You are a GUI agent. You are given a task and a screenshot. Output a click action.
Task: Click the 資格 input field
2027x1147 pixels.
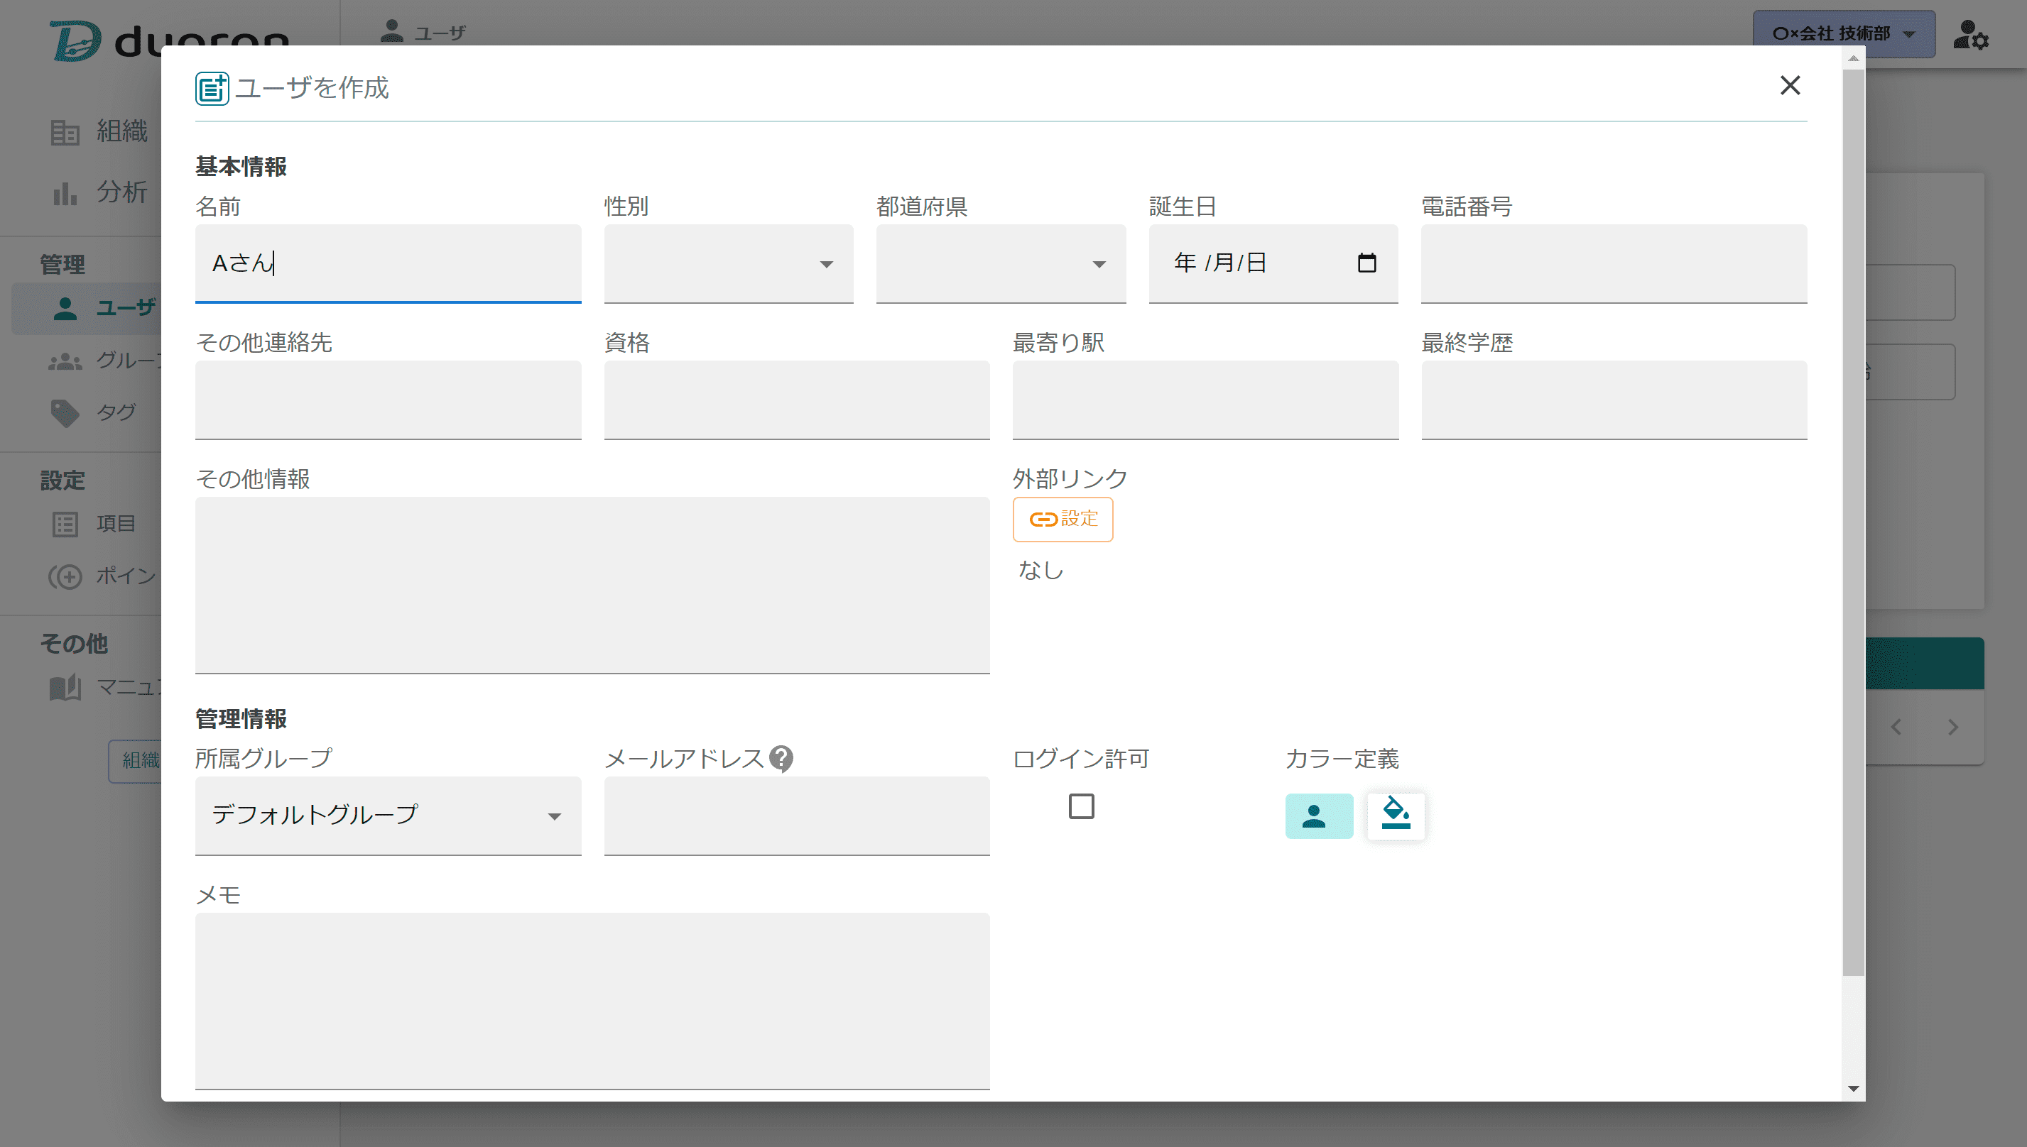(796, 400)
